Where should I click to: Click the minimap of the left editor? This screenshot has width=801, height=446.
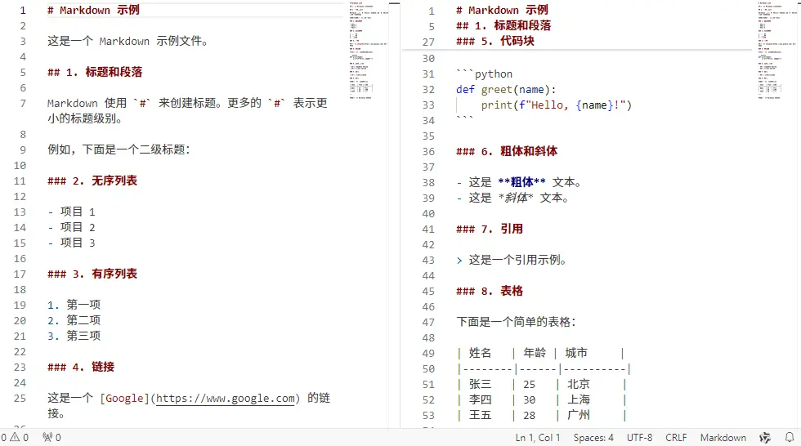(369, 51)
